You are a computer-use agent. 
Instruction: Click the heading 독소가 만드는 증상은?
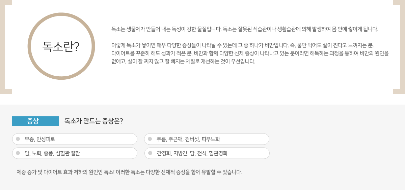[x=93, y=121]
